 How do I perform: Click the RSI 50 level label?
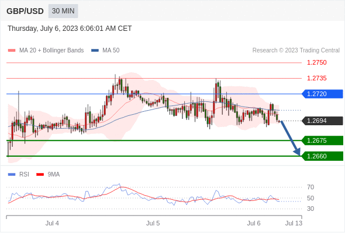[x=310, y=198]
